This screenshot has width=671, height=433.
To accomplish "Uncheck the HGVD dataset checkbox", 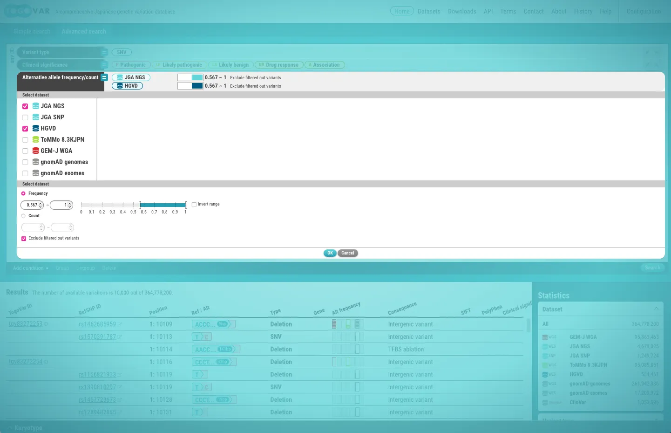I will (x=25, y=129).
